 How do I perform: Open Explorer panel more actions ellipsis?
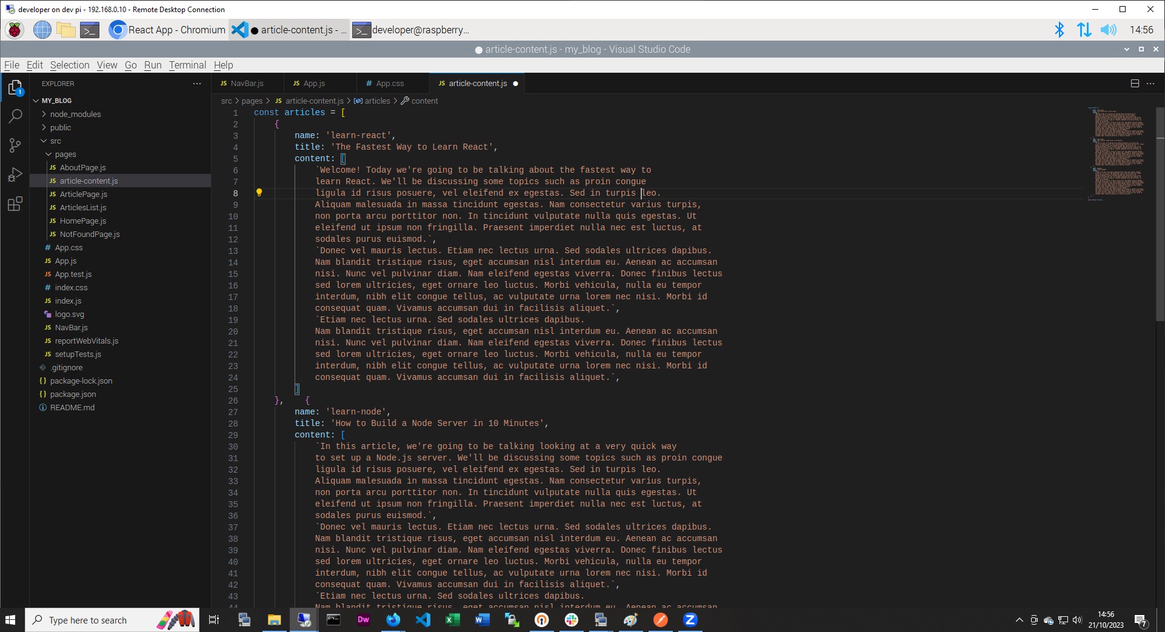[x=197, y=84]
